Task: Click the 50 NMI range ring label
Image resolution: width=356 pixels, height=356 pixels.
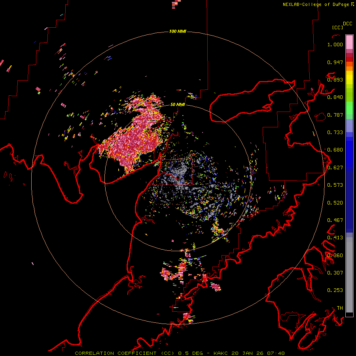Action: pyautogui.click(x=178, y=104)
